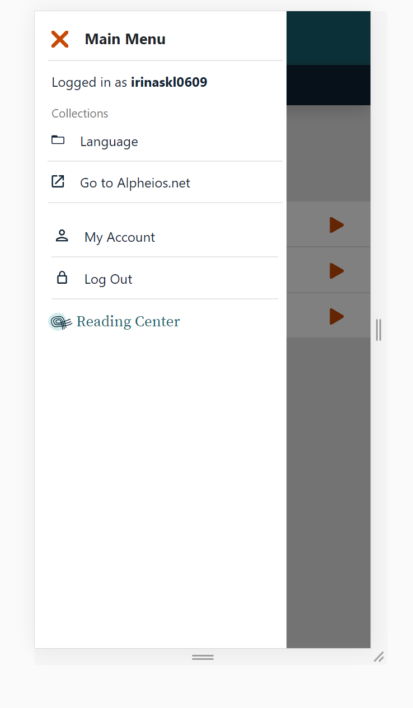Log Out of the current session
This screenshot has height=708, width=413.
click(x=108, y=279)
